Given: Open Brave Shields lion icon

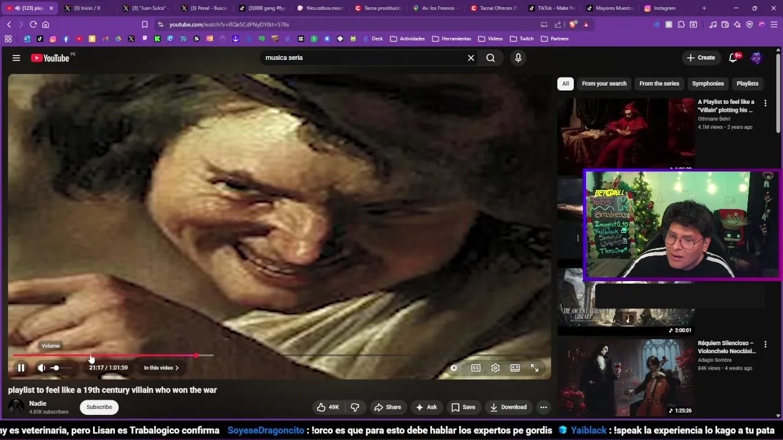Looking at the screenshot, I should click(x=573, y=24).
